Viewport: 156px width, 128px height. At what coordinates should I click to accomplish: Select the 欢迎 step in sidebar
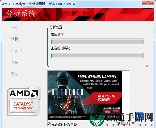pyautogui.click(x=15, y=27)
